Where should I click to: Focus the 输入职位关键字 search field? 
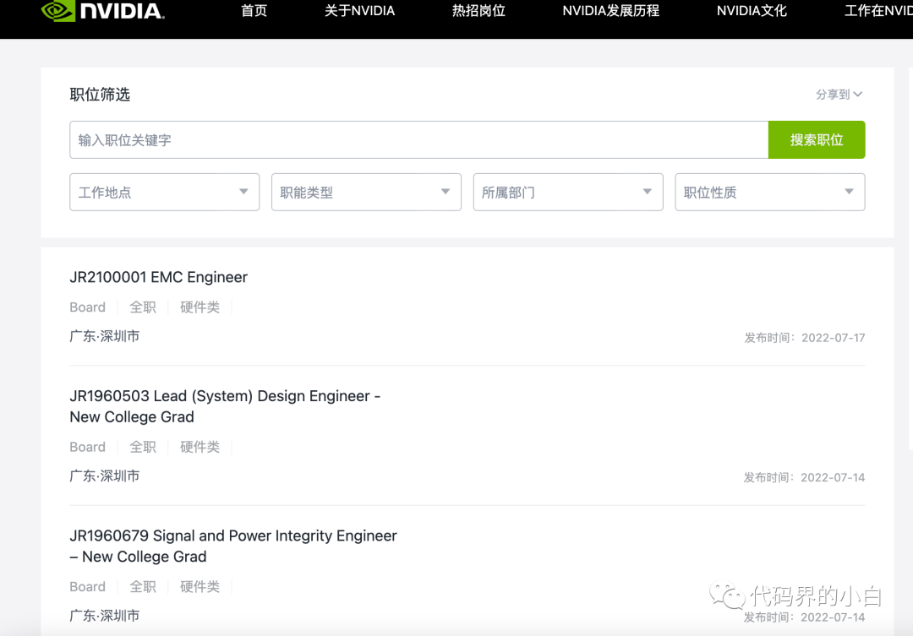(418, 139)
